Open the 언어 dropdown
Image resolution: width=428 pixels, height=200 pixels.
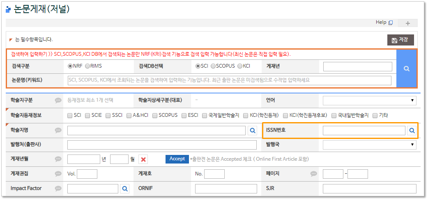click(369, 100)
